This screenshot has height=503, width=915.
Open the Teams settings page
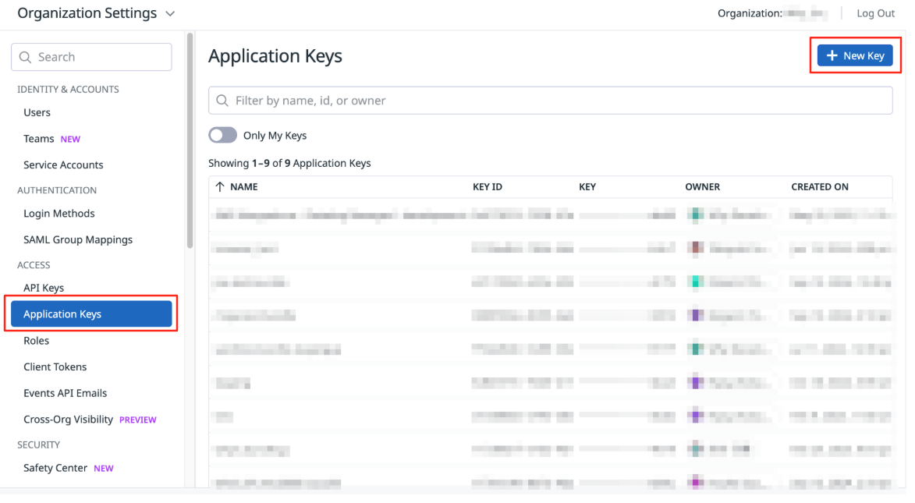[x=39, y=140]
